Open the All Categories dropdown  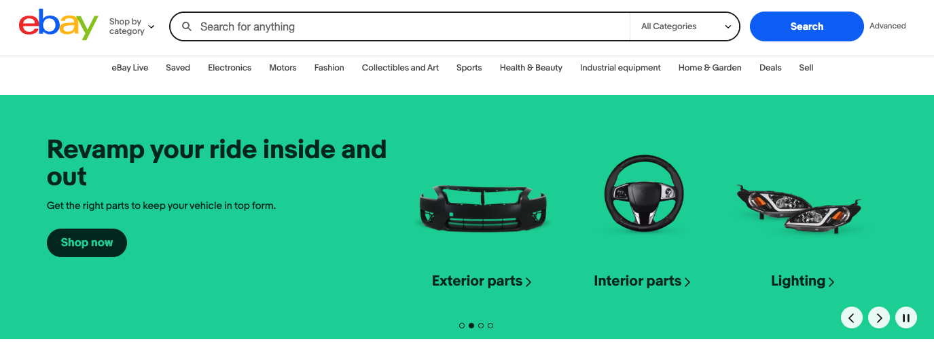pyautogui.click(x=685, y=26)
